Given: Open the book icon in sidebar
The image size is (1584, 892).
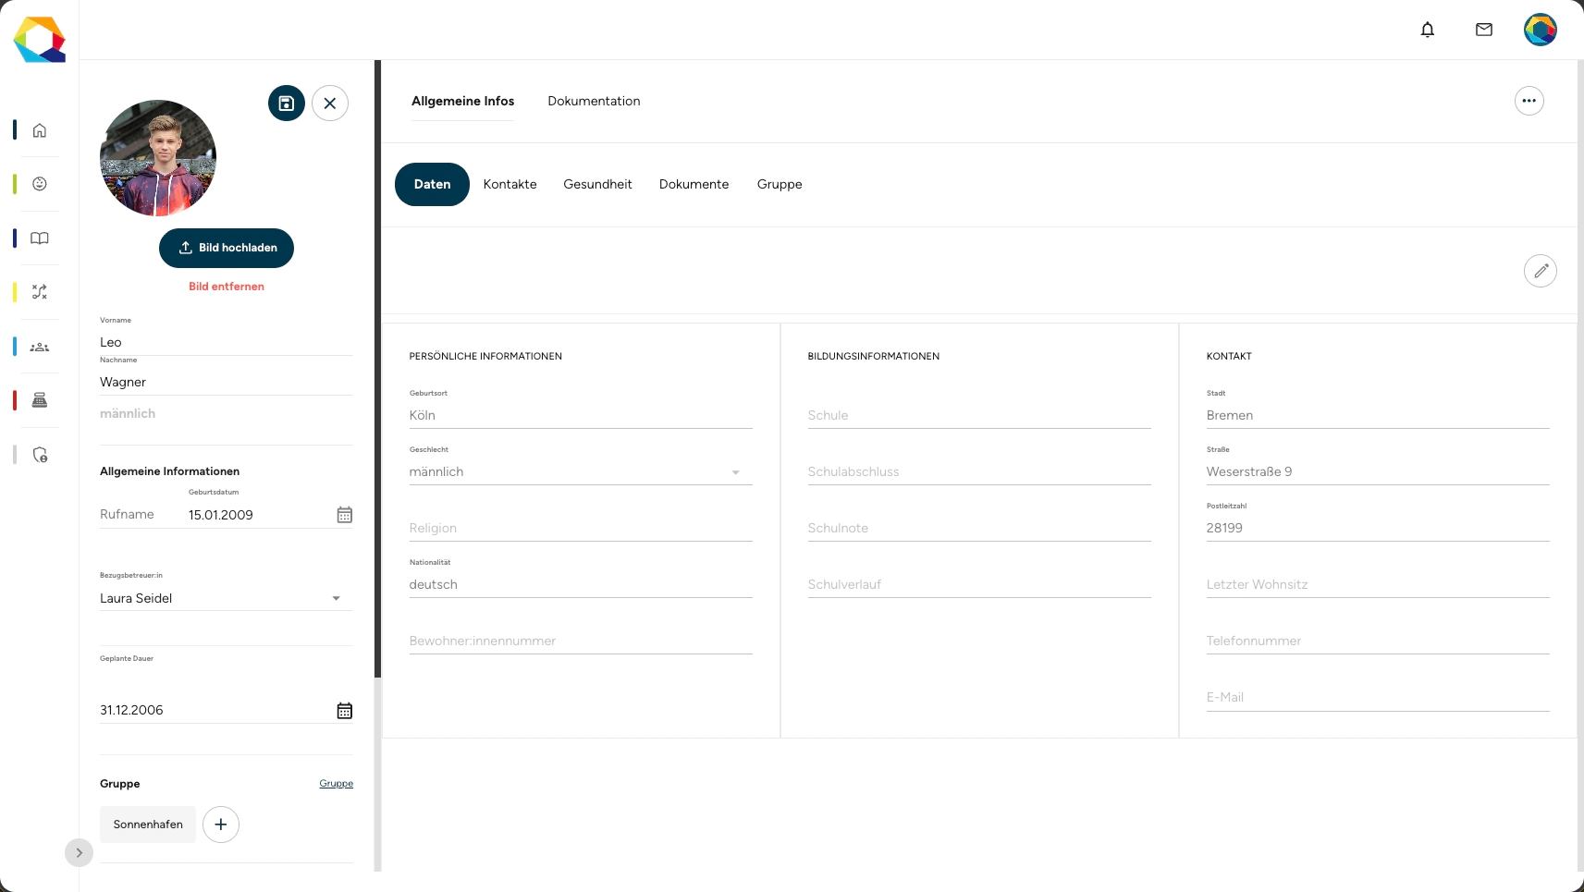Looking at the screenshot, I should coord(40,238).
